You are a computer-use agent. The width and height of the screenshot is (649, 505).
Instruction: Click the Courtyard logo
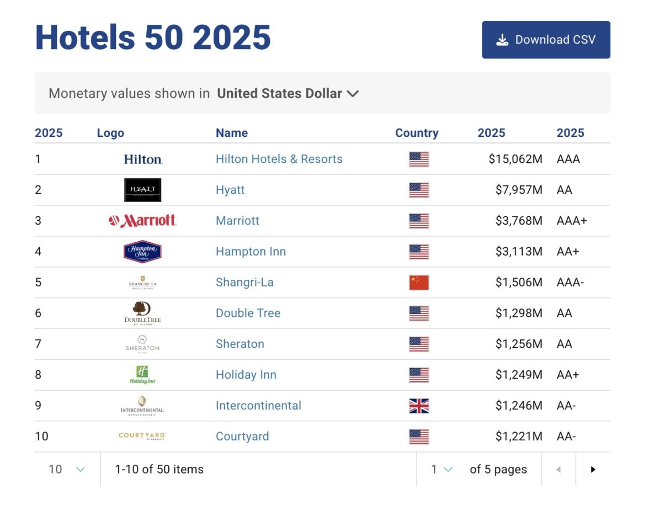142,436
